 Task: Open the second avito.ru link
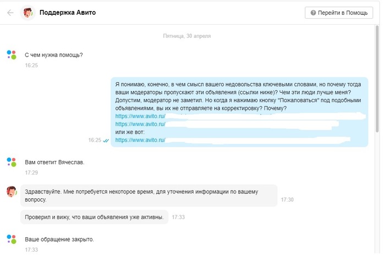140,125
